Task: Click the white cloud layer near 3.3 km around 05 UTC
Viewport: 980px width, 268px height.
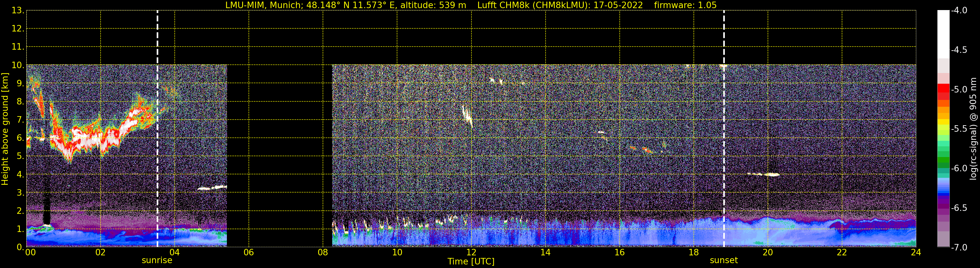Action: [212, 187]
